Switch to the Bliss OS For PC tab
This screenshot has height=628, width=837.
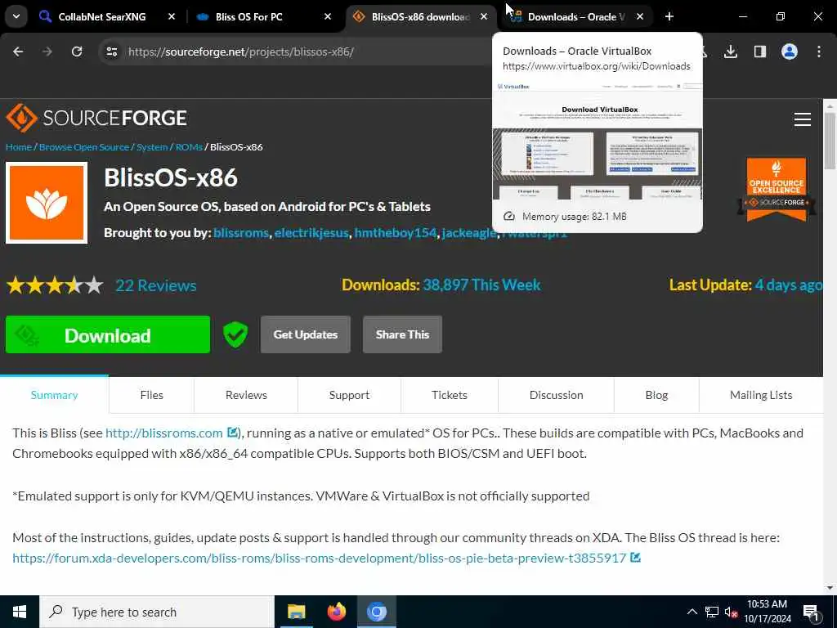(x=248, y=16)
